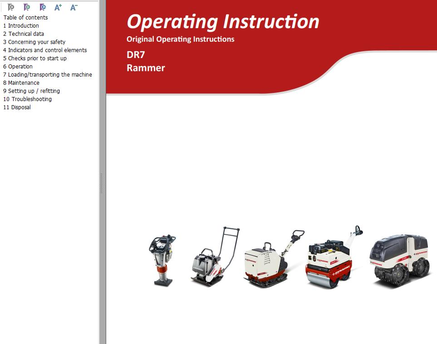Jump to 8 Maintenance section
The image size is (437, 344).
(21, 82)
